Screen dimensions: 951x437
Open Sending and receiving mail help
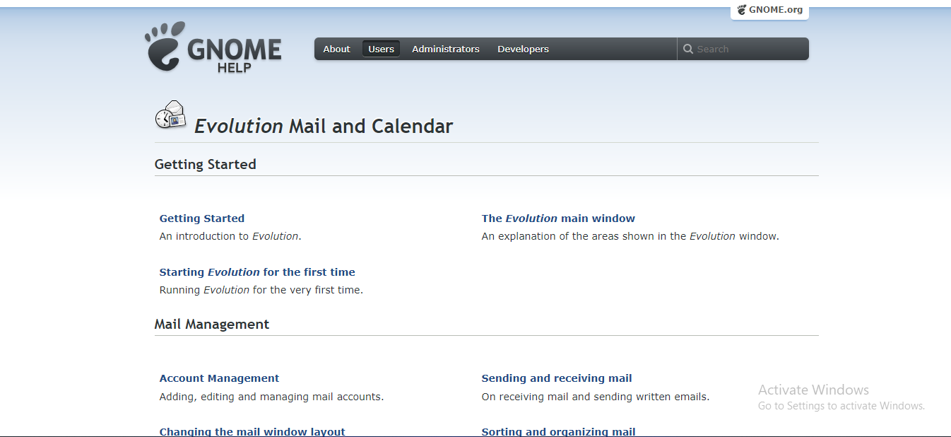[x=557, y=378]
